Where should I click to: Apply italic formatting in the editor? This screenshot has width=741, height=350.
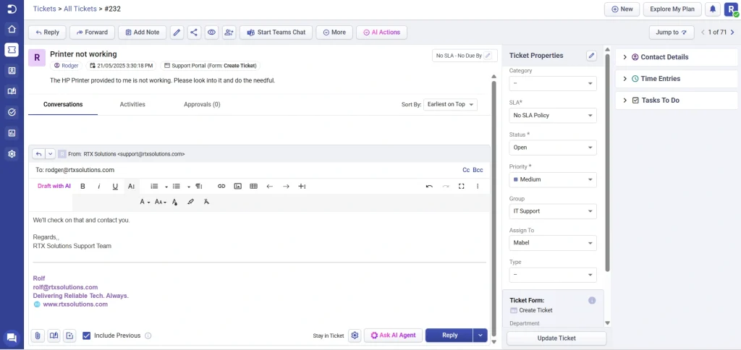98,187
